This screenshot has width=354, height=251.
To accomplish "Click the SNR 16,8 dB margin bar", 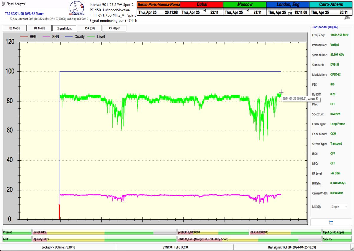I will coord(249,239).
